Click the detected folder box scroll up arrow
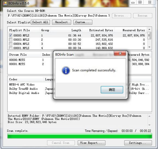Image resolution: width=158 pixels, height=149 pixels. pos(150,116)
